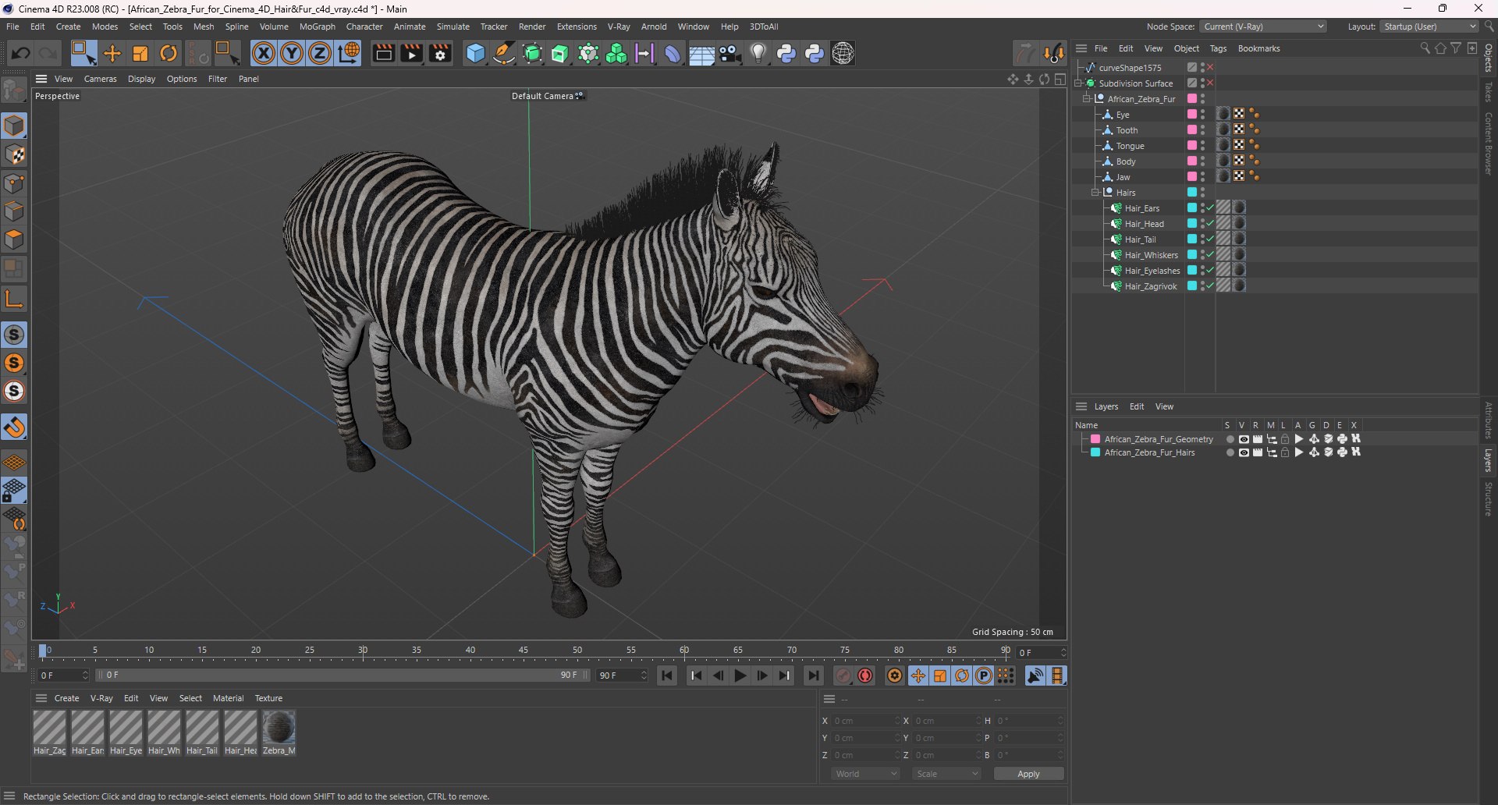Add a Cube primitive object
This screenshot has width=1498, height=805.
click(475, 53)
